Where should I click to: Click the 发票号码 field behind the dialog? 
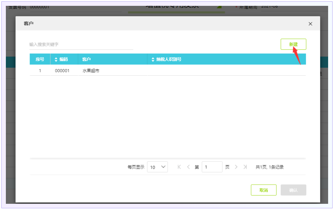(x=69, y=7)
